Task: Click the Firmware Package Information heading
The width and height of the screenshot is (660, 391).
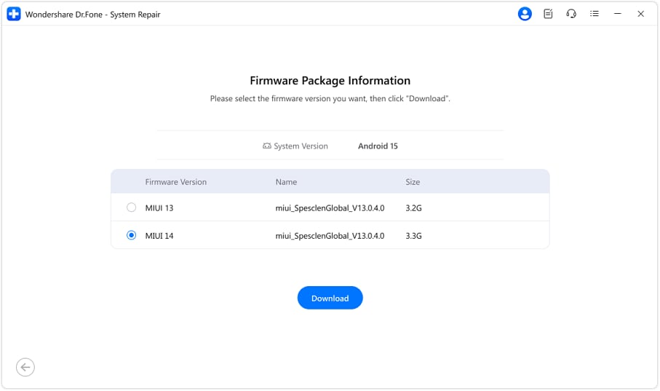Action: click(x=330, y=81)
